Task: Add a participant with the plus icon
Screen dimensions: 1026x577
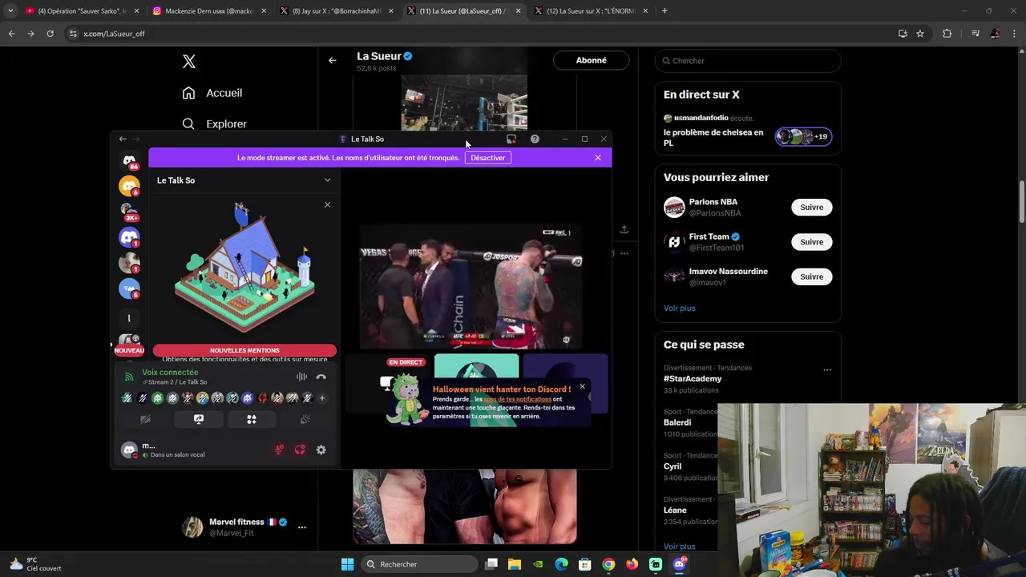Action: click(322, 397)
